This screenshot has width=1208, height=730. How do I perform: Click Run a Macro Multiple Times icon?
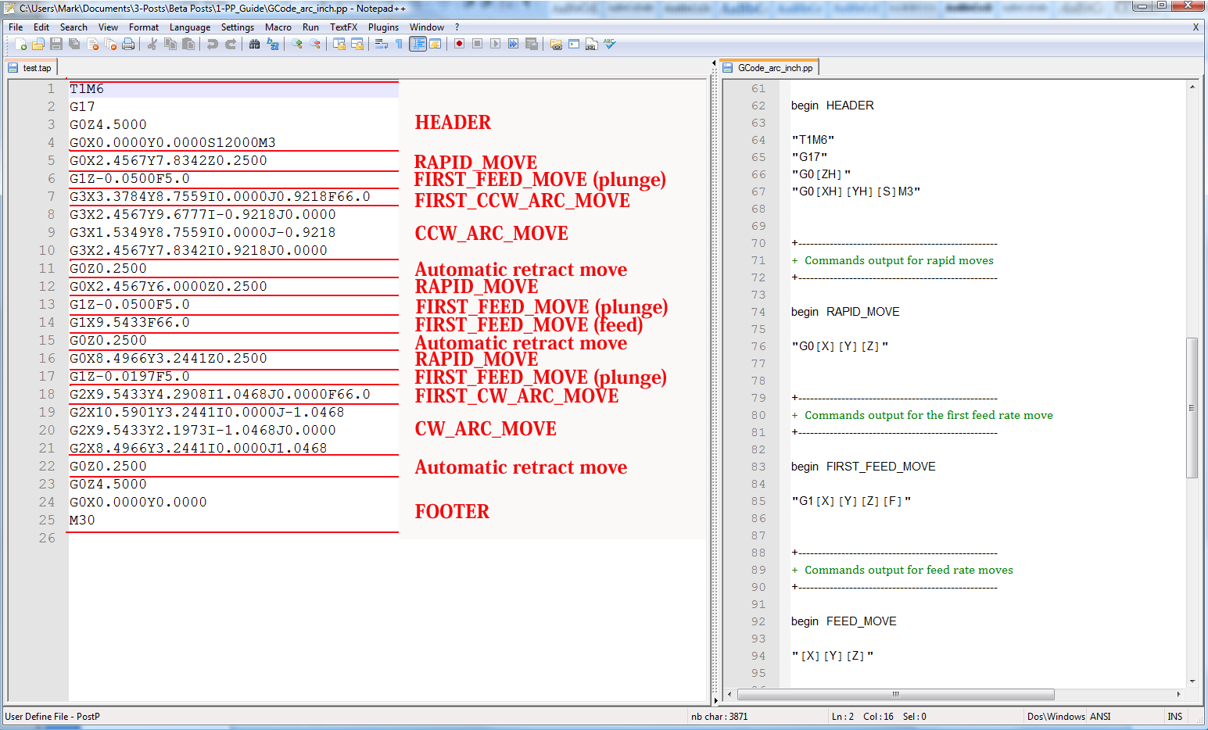click(x=513, y=44)
